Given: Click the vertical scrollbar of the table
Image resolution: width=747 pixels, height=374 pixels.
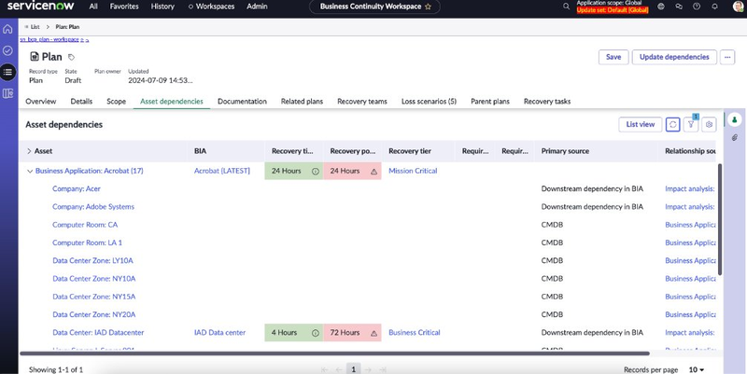Looking at the screenshot, I should (720, 219).
